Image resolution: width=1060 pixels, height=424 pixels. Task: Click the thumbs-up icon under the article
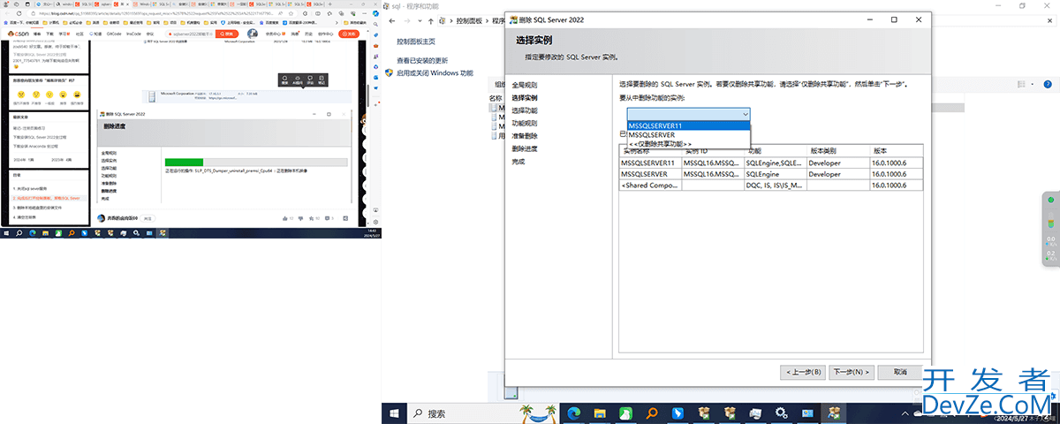coord(285,218)
